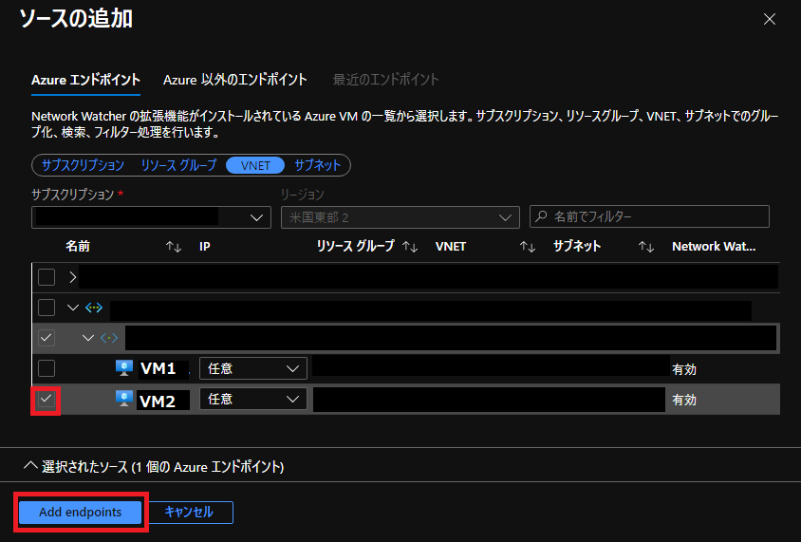
Task: Group by サブネット pill
Action: [317, 165]
